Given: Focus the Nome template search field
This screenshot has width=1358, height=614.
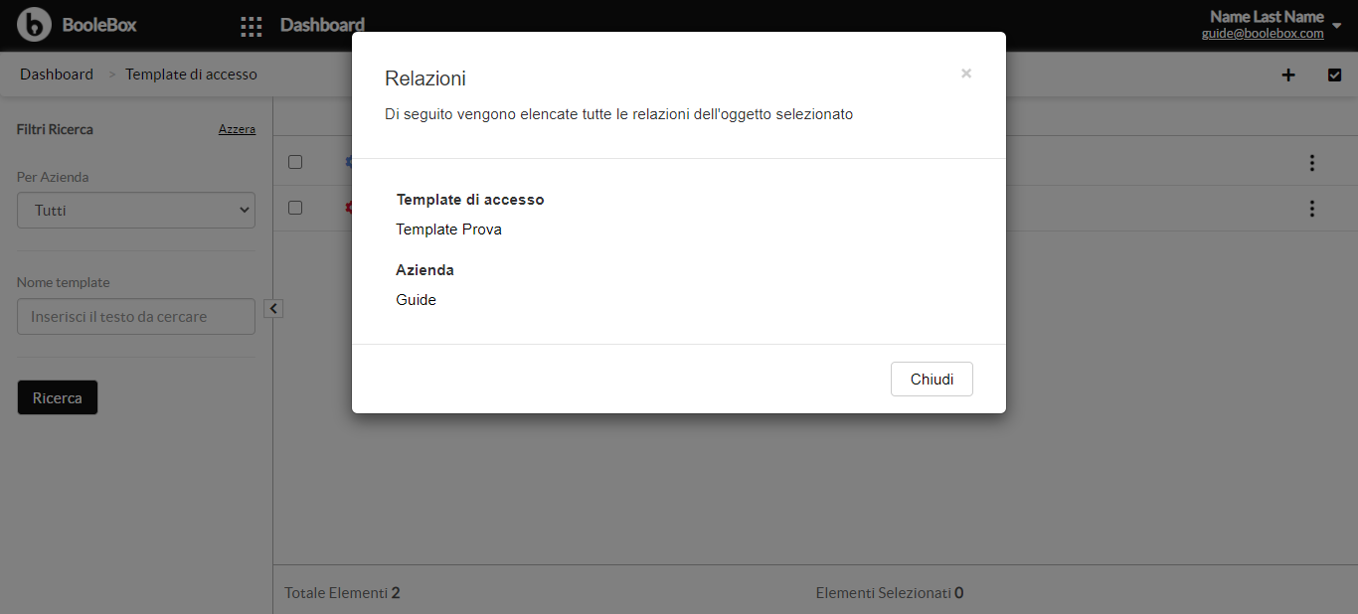Looking at the screenshot, I should [136, 317].
